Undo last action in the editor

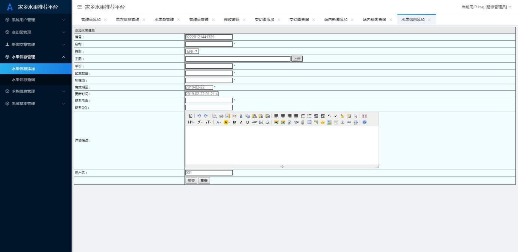point(199,116)
